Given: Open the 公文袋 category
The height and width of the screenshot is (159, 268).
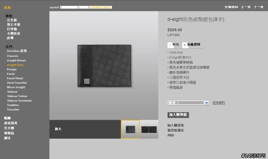Looking at the screenshot, I should pos(12,20).
